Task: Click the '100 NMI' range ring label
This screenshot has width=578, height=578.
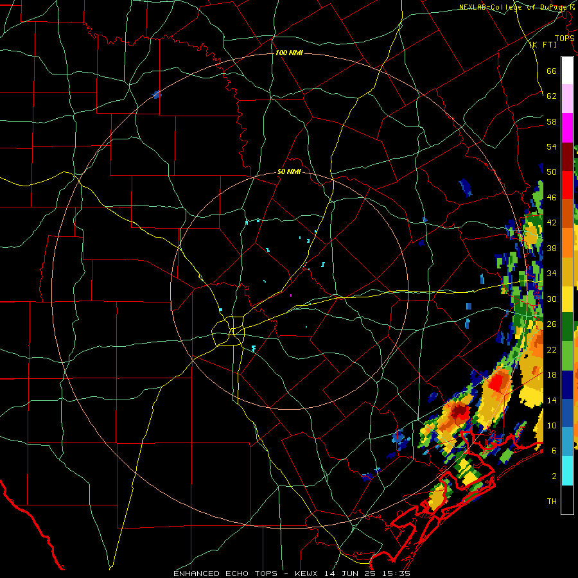Action: (x=289, y=53)
